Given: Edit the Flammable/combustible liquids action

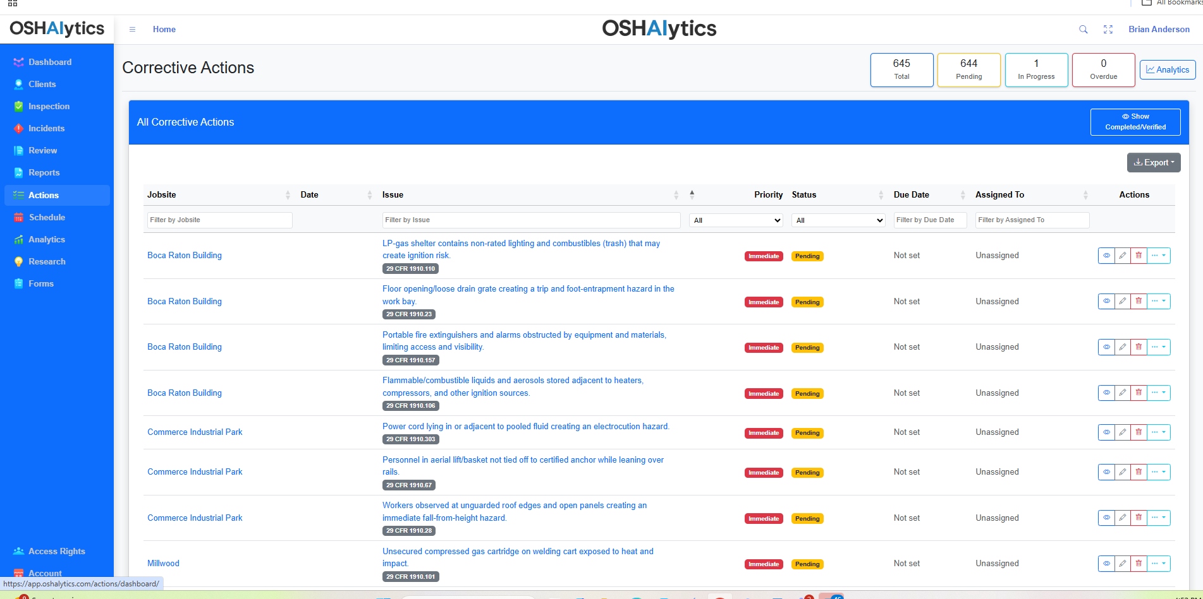Looking at the screenshot, I should [1122, 393].
